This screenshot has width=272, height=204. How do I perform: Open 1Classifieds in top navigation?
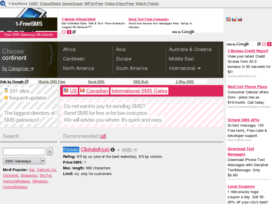[x=50, y=4]
